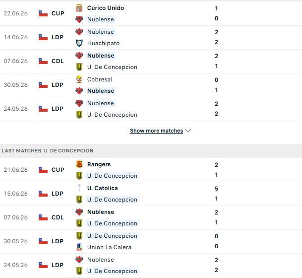
Task: Click the Cobresal team crest icon
Action: [79, 79]
